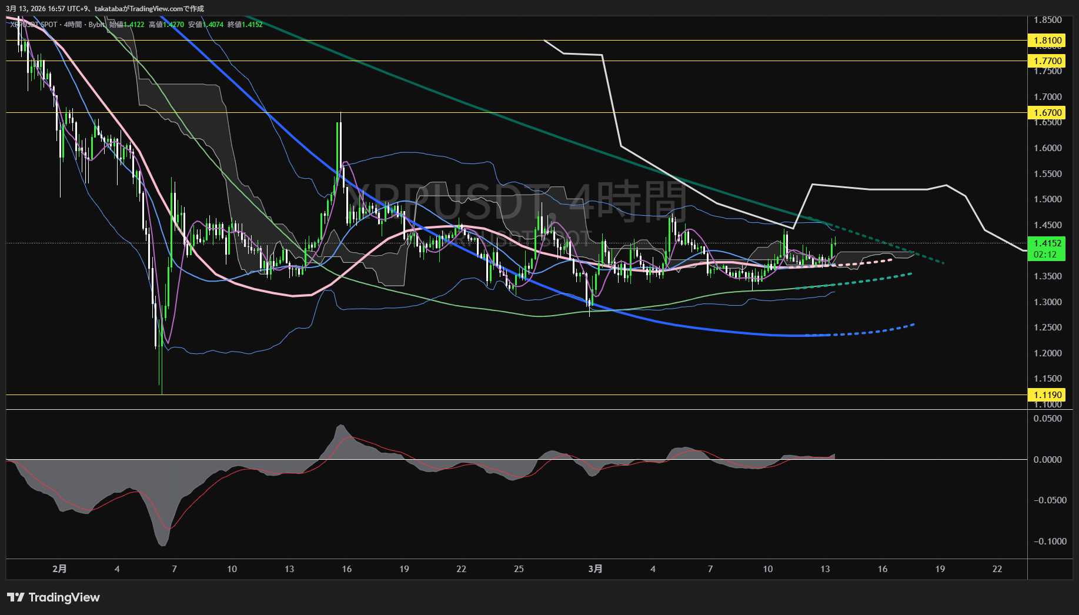The width and height of the screenshot is (1079, 615).
Task: Click the 02:12 candle countdown timer
Action: pyautogui.click(x=1045, y=255)
